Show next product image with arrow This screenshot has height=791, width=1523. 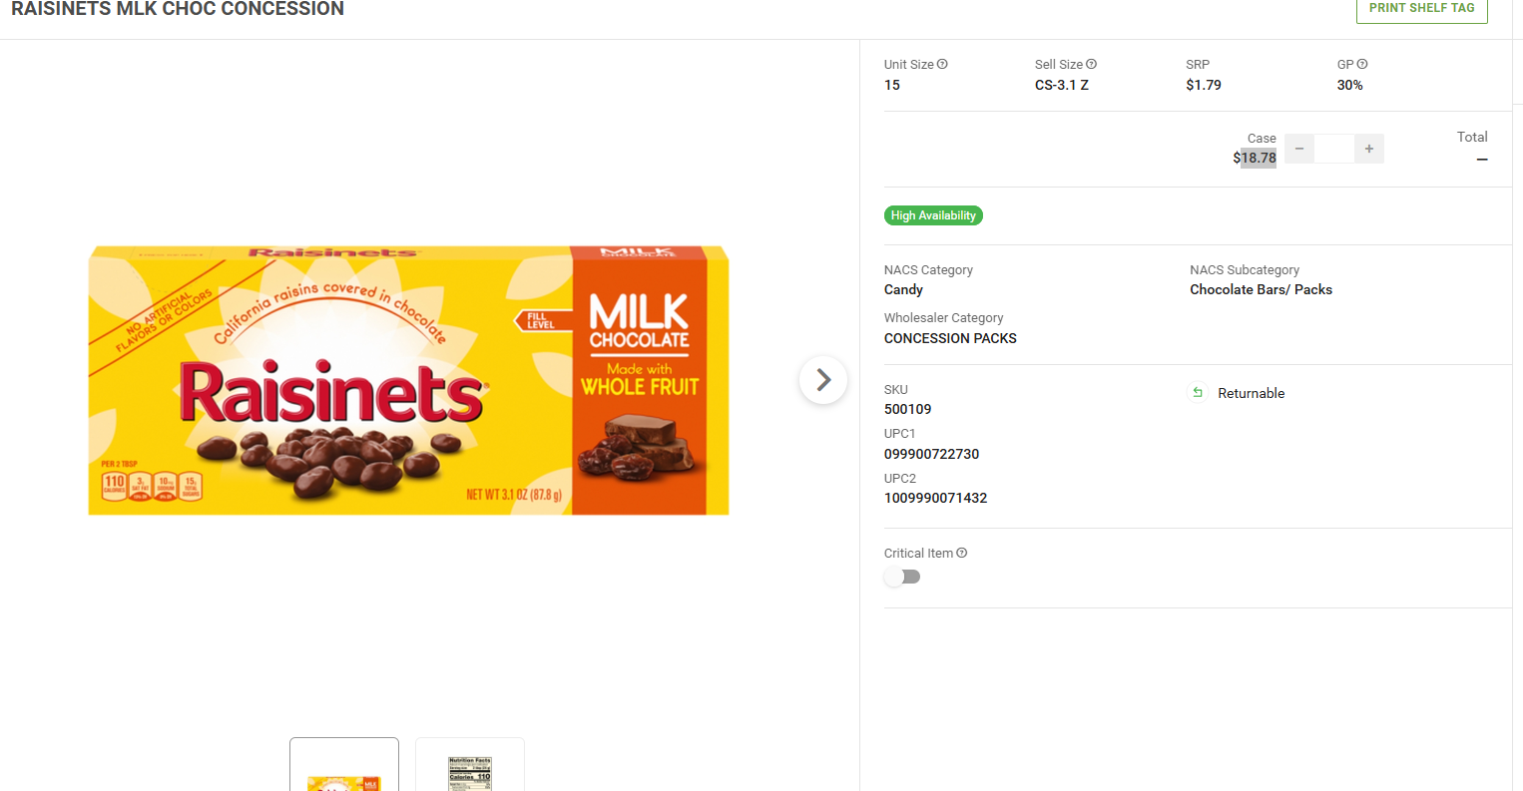click(823, 380)
